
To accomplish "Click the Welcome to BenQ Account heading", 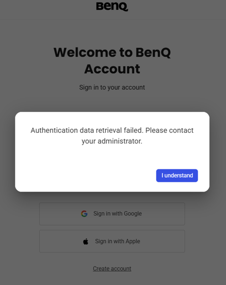I will click(112, 60).
